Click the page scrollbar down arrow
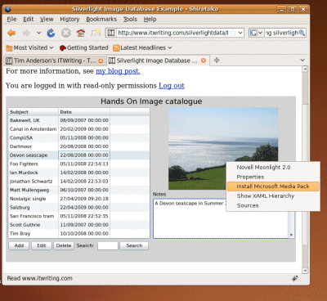The width and height of the screenshot is (327, 301). 305,271
